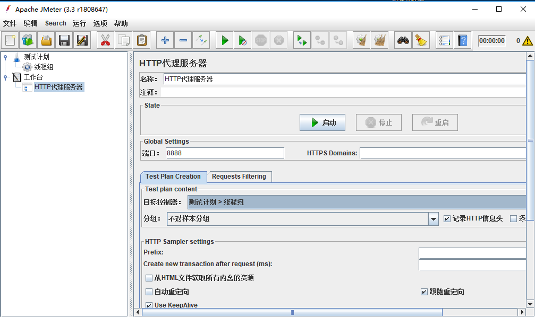
Task: Select 线程组 in the tree
Action: (x=44, y=67)
